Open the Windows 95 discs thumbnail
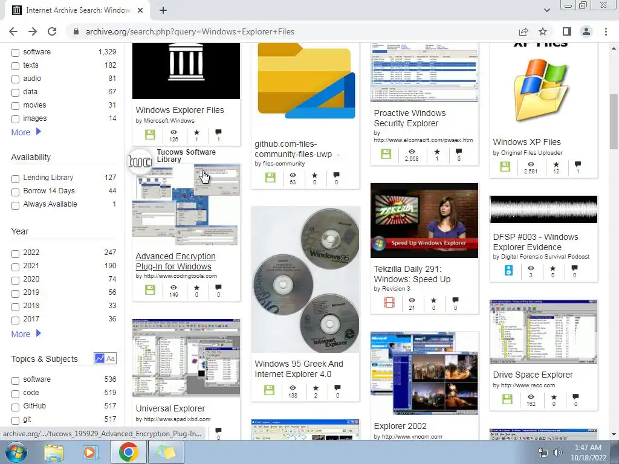The image size is (619, 464). coord(305,279)
